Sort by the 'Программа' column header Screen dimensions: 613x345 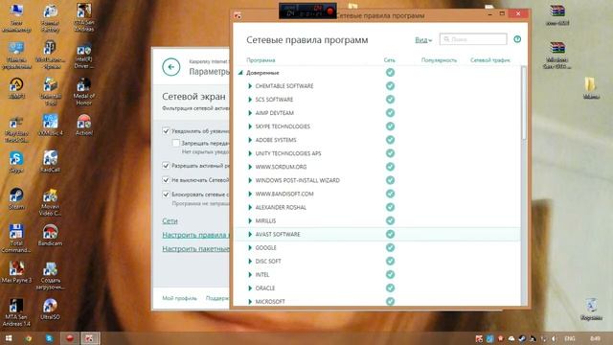coord(261,60)
